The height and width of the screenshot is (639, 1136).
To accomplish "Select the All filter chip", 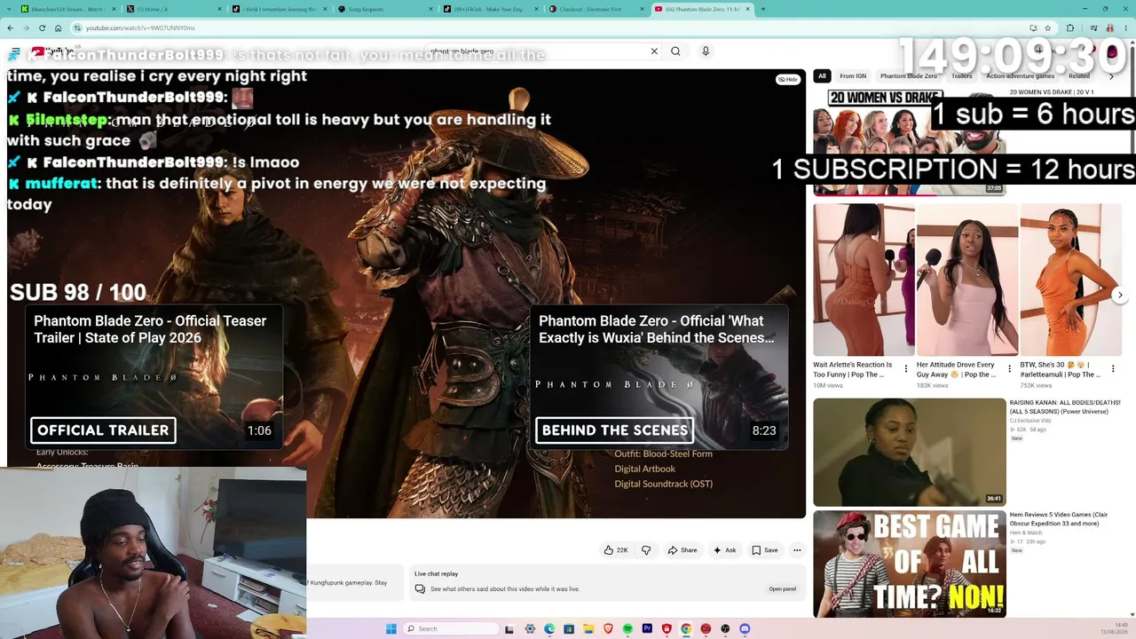I will (822, 76).
